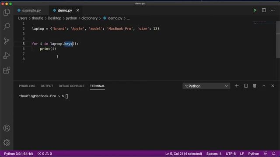Run Python file with play button
This screenshot has width=280, height=157.
click(255, 10)
